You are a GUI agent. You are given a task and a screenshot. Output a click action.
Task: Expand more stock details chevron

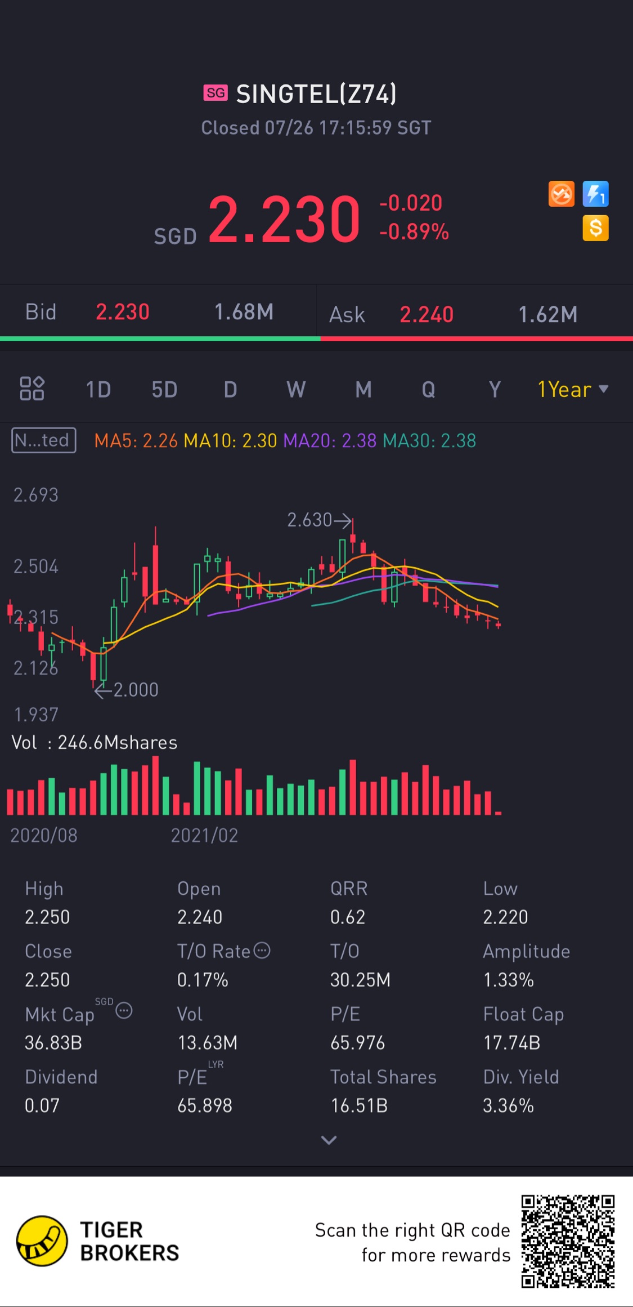click(329, 1140)
